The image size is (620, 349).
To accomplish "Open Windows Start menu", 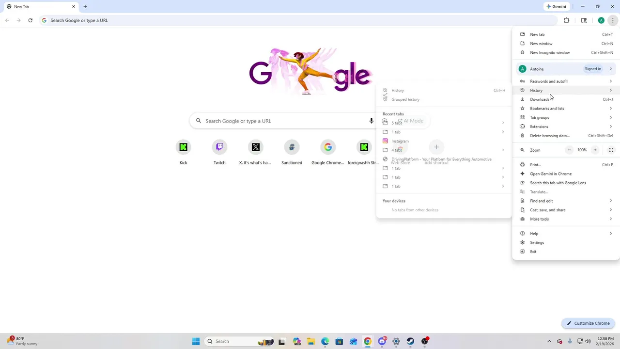I will pos(196,341).
